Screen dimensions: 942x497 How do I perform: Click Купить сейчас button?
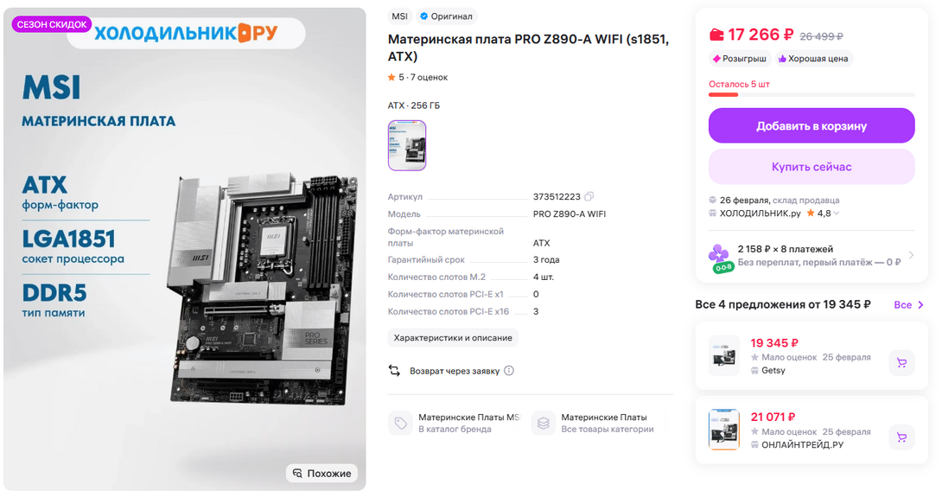pyautogui.click(x=811, y=167)
